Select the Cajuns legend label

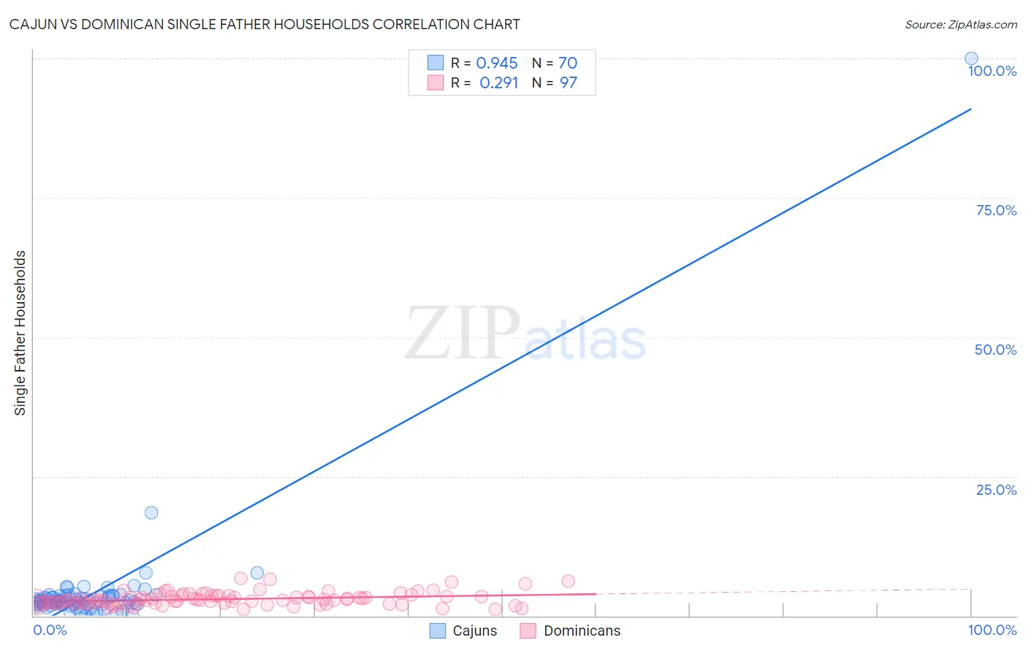point(475,631)
